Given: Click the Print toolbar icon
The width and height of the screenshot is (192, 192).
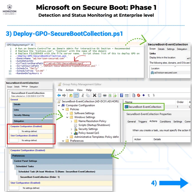Looking at the screenshot, I should coord(105,95).
